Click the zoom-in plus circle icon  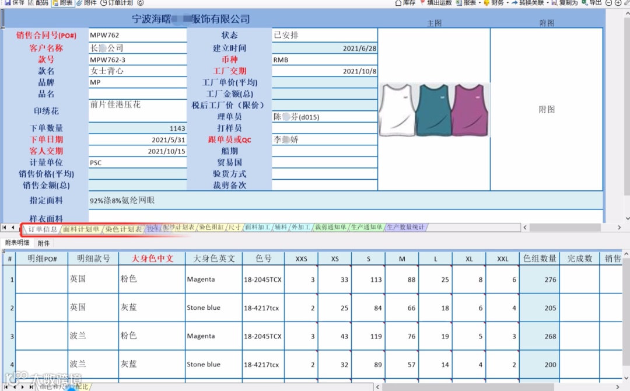tap(618, 3)
